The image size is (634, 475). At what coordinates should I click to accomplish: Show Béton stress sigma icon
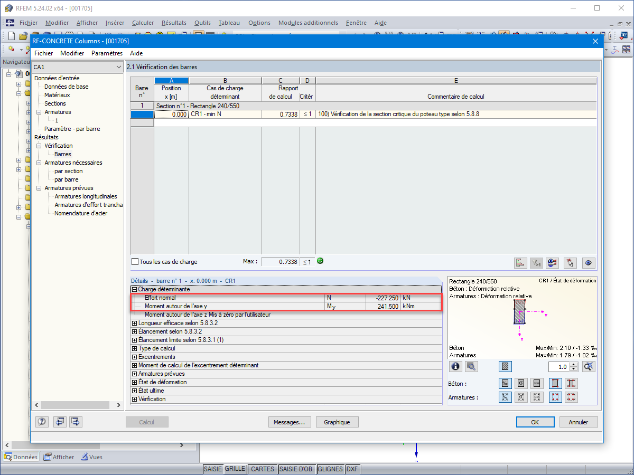(x=521, y=383)
